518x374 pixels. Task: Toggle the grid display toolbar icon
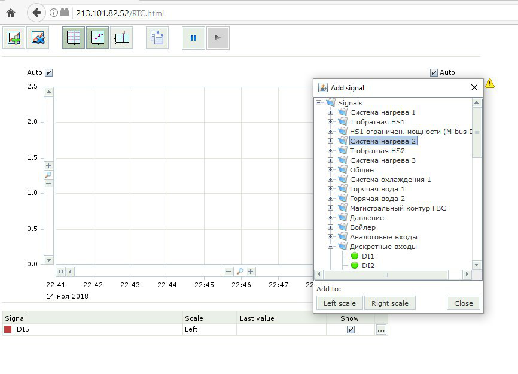pos(74,38)
